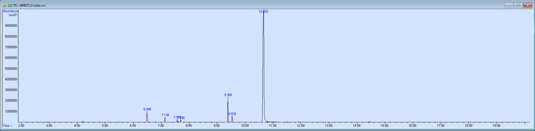Image resolution: width=535 pixels, height=131 pixels.
Task: Click the Abundance axis label
Action: [x=10, y=11]
